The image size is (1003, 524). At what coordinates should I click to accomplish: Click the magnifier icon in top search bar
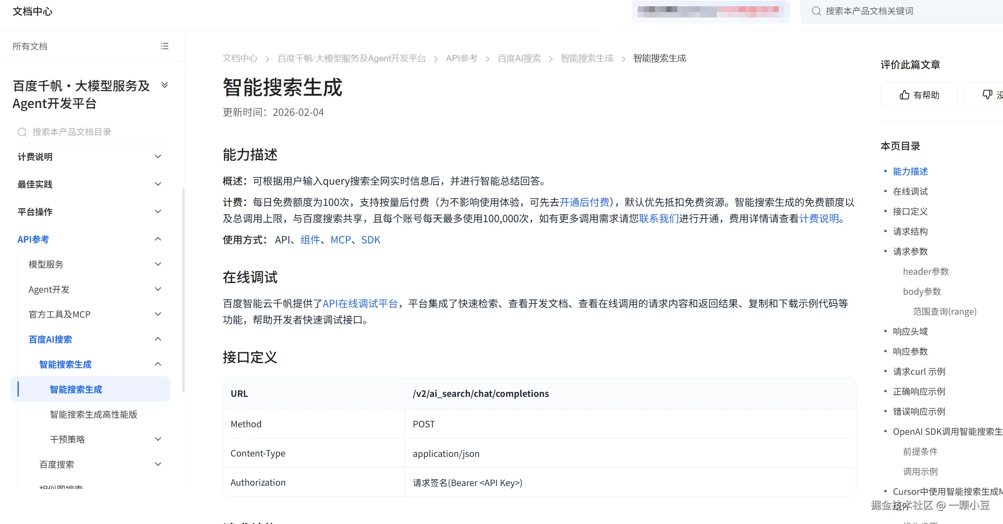click(x=816, y=11)
